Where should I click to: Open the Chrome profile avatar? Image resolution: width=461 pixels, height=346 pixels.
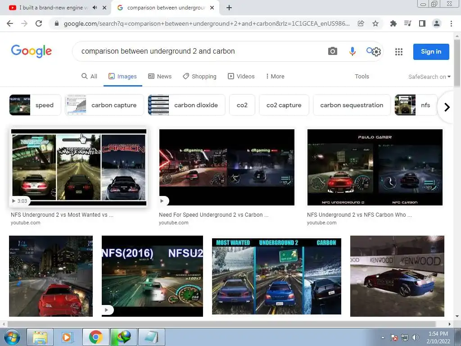click(437, 23)
